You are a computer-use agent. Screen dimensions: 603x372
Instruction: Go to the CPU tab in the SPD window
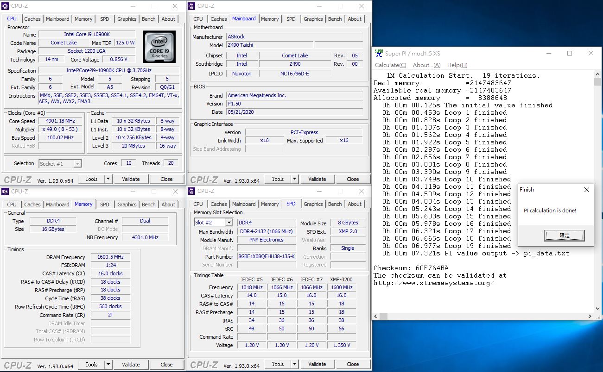[x=198, y=204]
